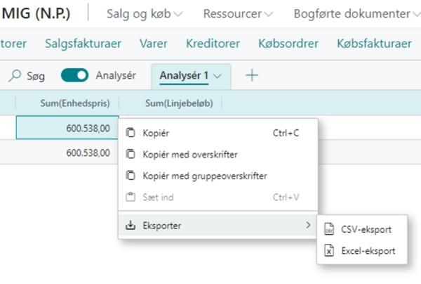Click the magnifier search icon

point(15,76)
